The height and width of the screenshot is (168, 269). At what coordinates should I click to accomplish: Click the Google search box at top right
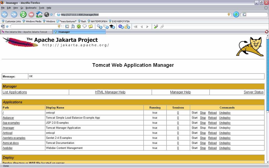[x=254, y=15]
